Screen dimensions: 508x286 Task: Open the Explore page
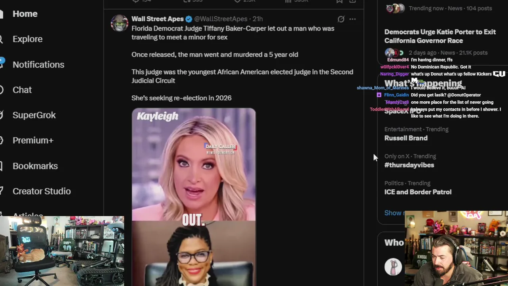[x=27, y=39]
